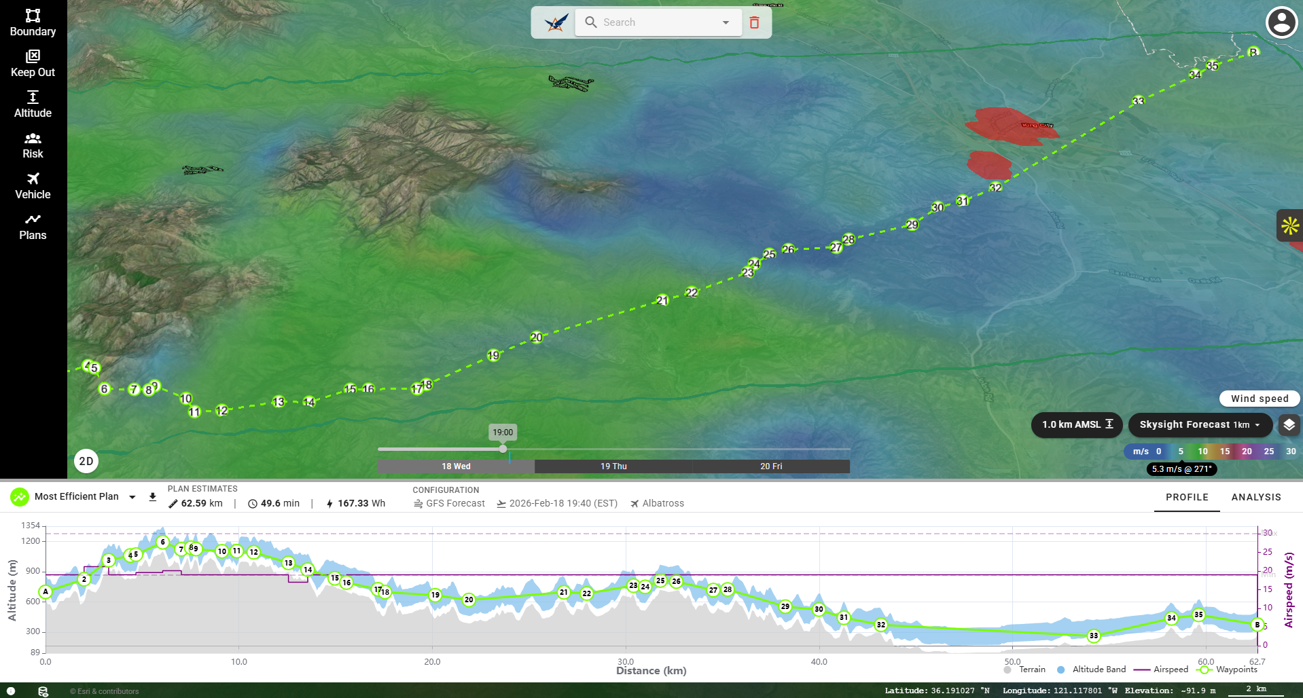Download the plan using the download icon

pyautogui.click(x=153, y=497)
